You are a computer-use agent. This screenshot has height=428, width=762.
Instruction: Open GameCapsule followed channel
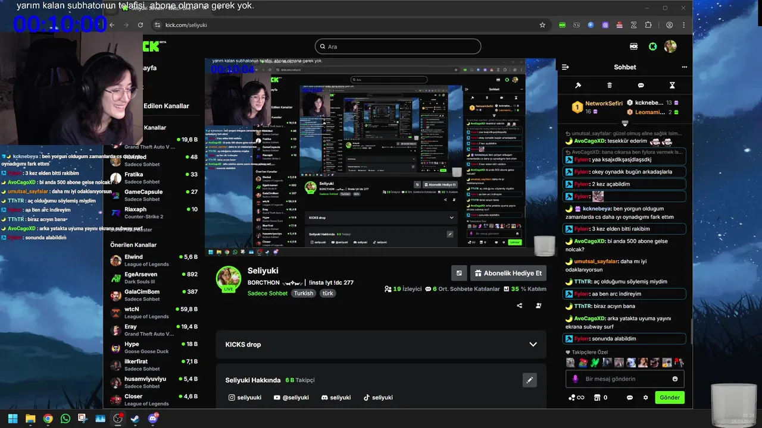[154, 196]
